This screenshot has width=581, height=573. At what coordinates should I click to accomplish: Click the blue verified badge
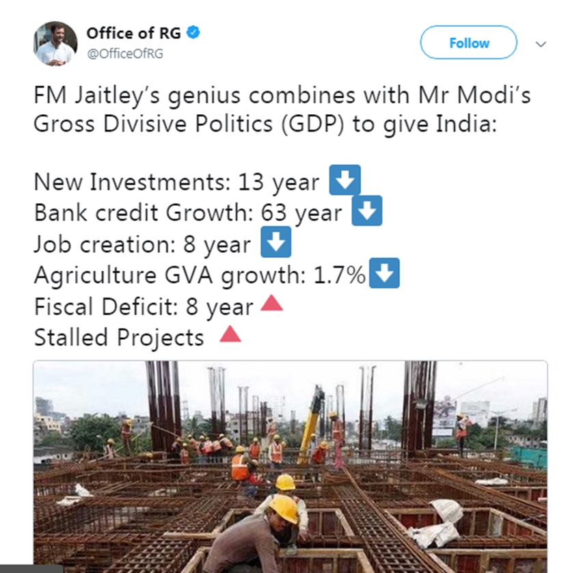[x=194, y=33]
